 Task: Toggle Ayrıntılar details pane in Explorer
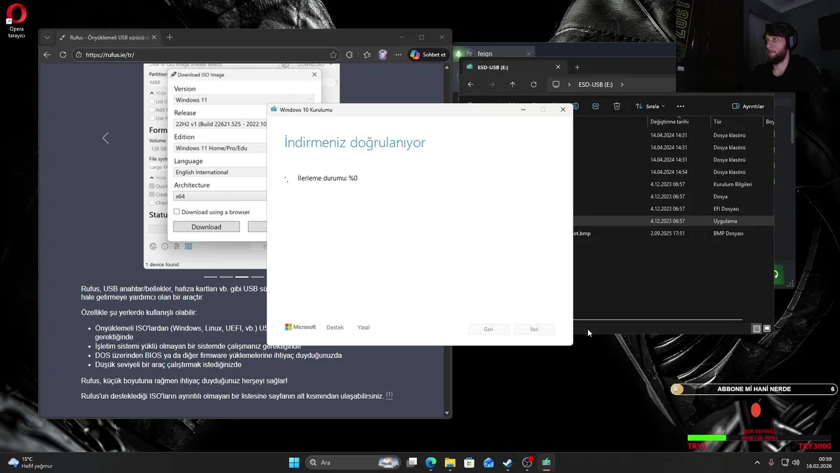(748, 106)
